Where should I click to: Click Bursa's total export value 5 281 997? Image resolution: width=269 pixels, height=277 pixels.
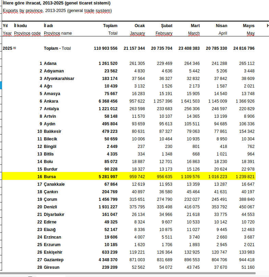[x=108, y=177]
